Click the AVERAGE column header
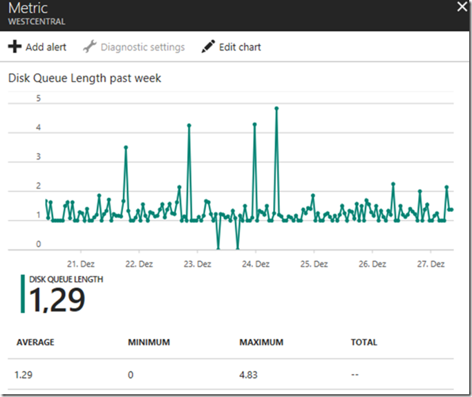 pyautogui.click(x=35, y=342)
